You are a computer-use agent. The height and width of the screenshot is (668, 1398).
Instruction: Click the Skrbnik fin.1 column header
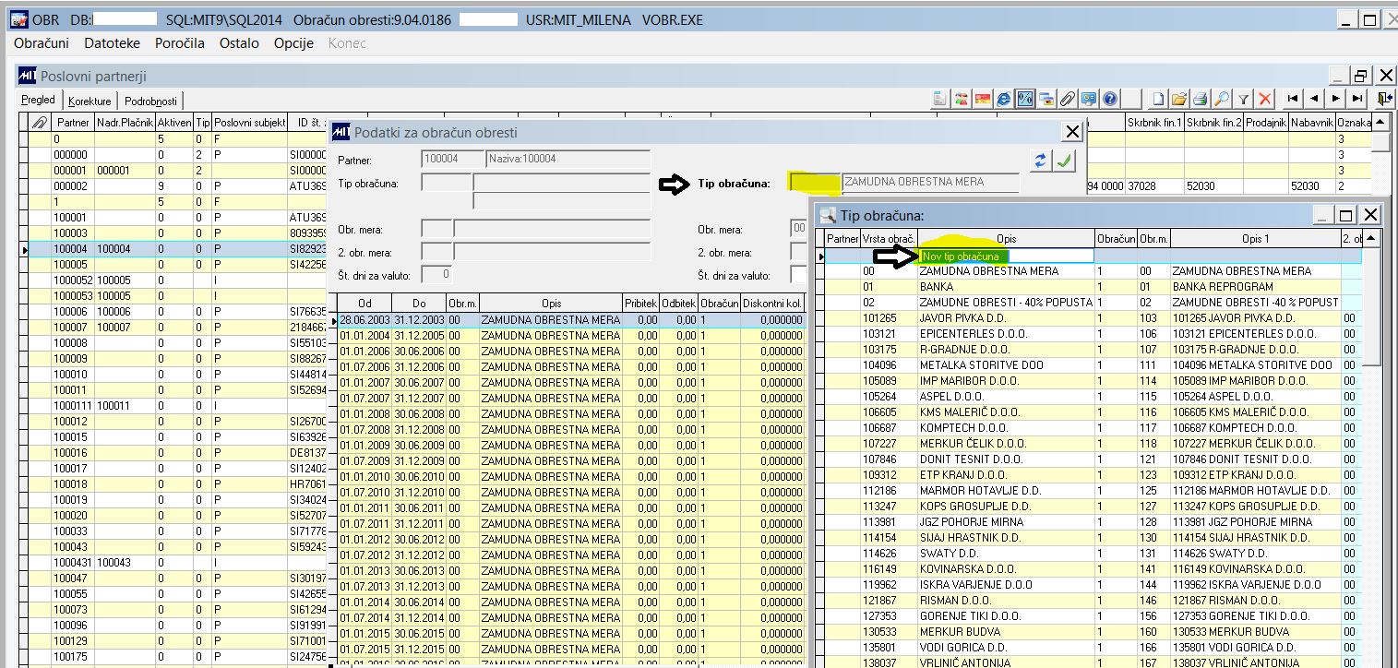click(x=1154, y=122)
